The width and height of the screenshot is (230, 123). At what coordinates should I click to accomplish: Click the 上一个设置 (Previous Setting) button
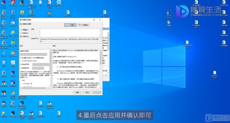click(70, 25)
